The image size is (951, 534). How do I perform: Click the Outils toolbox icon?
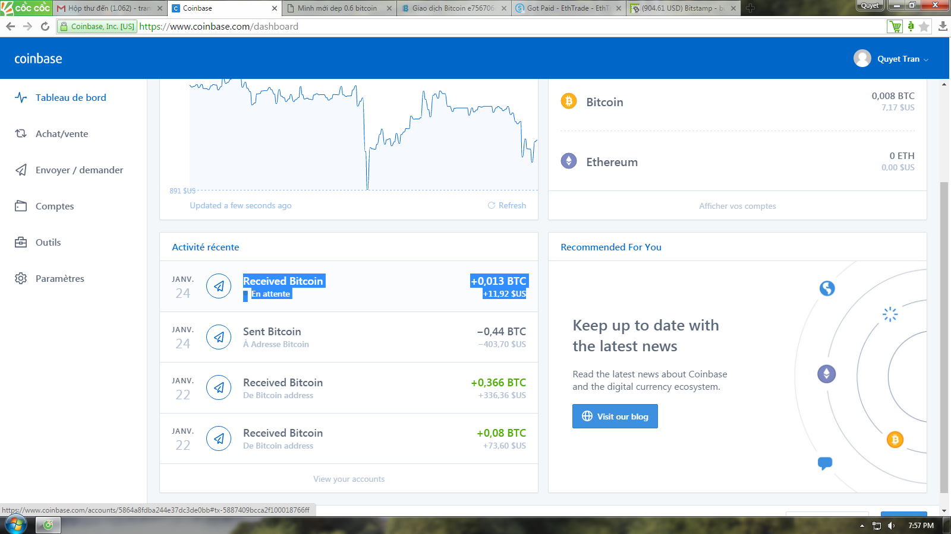tap(21, 242)
